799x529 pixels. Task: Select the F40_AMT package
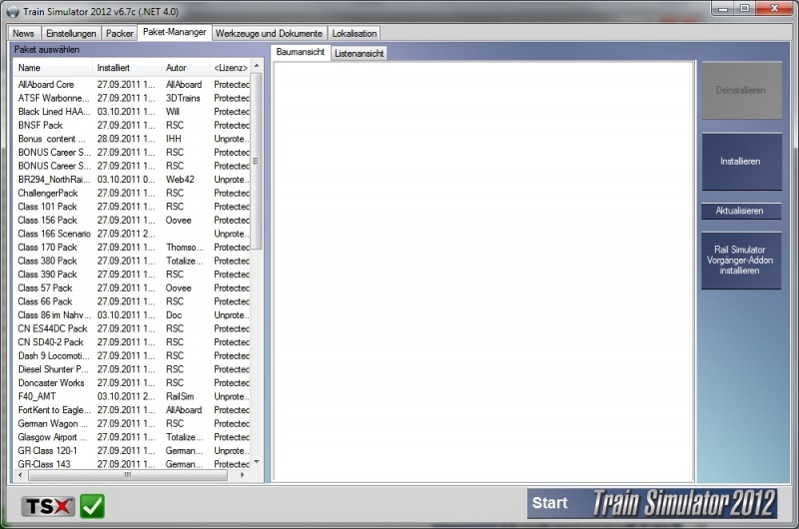tap(133, 396)
